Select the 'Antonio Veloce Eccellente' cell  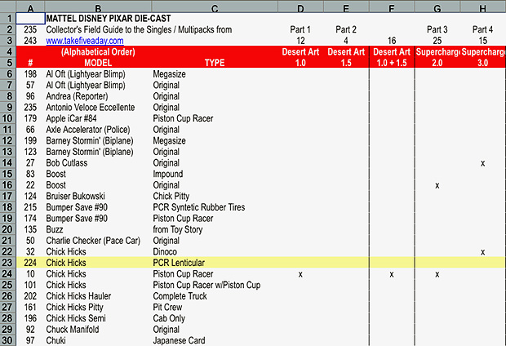[x=91, y=107]
